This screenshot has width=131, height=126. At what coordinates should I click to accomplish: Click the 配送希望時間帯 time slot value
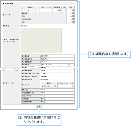(57, 102)
